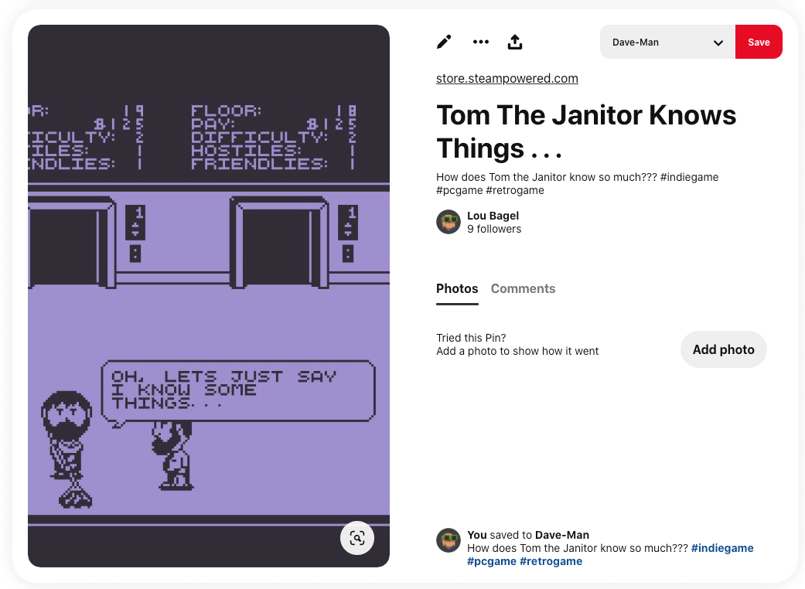805x589 pixels.
Task: Click the red Save button
Action: click(x=759, y=42)
